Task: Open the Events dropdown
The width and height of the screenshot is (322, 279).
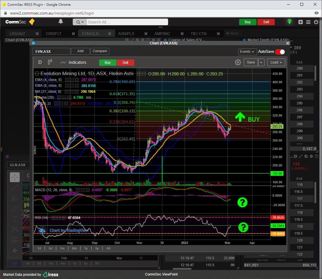Action: coord(247,52)
